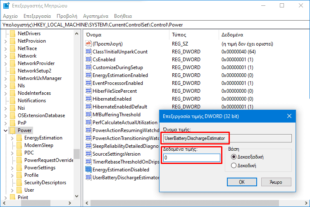Expand the PowerSettings subkey
The width and height of the screenshot is (310, 207).
tap(12, 168)
